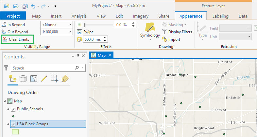The width and height of the screenshot is (257, 137).
Task: Switch to List By Data Source view
Action: [23, 78]
